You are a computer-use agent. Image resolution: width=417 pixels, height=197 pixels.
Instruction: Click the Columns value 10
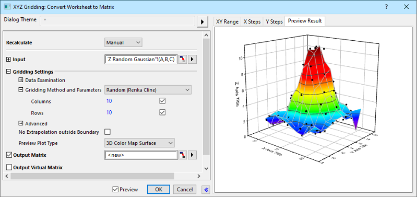coord(109,101)
